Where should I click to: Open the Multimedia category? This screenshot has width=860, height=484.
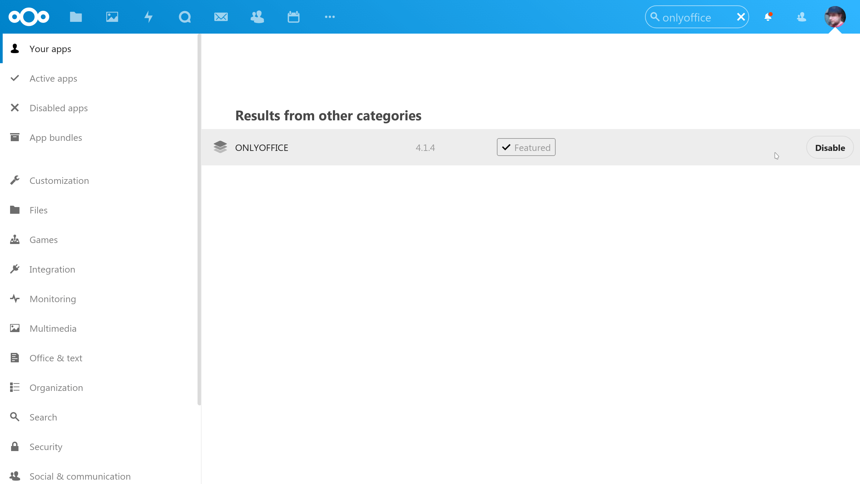[x=100, y=328]
